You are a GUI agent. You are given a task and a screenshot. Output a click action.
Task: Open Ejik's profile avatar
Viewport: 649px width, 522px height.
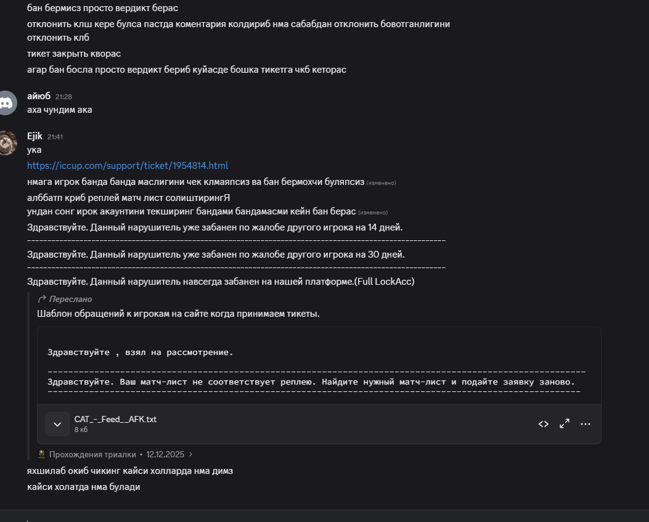pyautogui.click(x=7, y=142)
